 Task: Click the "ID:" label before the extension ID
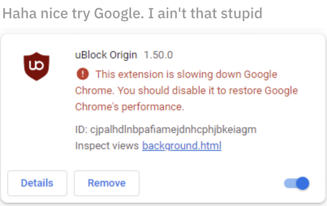pos(81,130)
